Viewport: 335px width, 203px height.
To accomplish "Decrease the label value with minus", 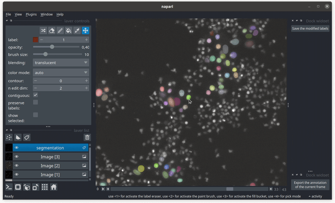I will 42,40.
